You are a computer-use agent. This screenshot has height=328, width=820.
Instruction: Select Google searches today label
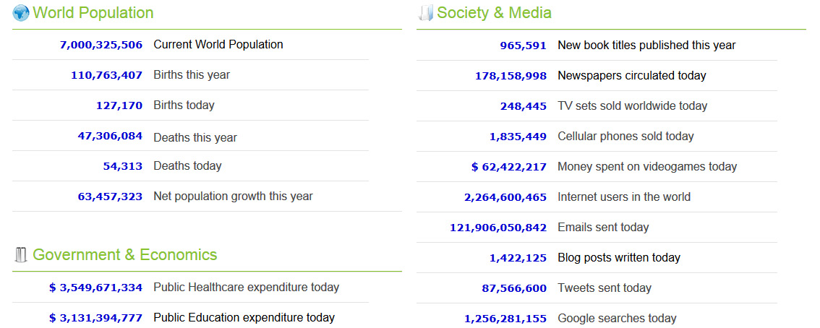pos(617,319)
